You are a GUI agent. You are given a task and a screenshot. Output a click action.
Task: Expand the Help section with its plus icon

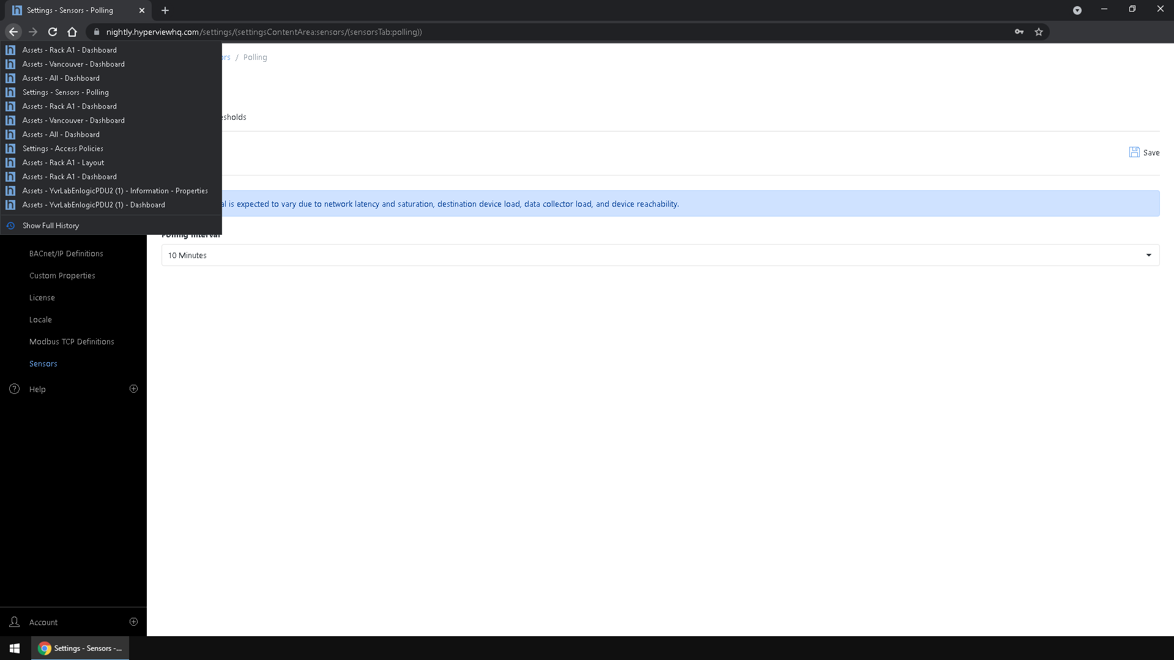[x=133, y=388]
